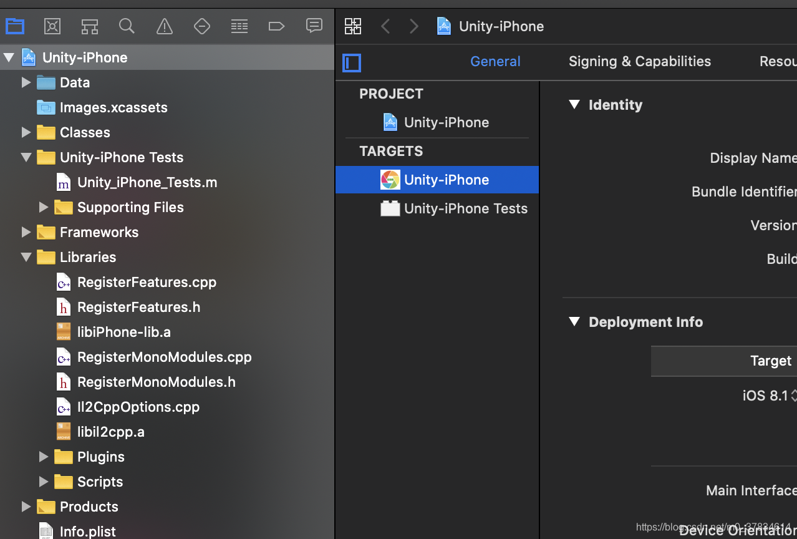The width and height of the screenshot is (797, 539).
Task: Open the Find navigator magnifier icon
Action: coord(127,26)
